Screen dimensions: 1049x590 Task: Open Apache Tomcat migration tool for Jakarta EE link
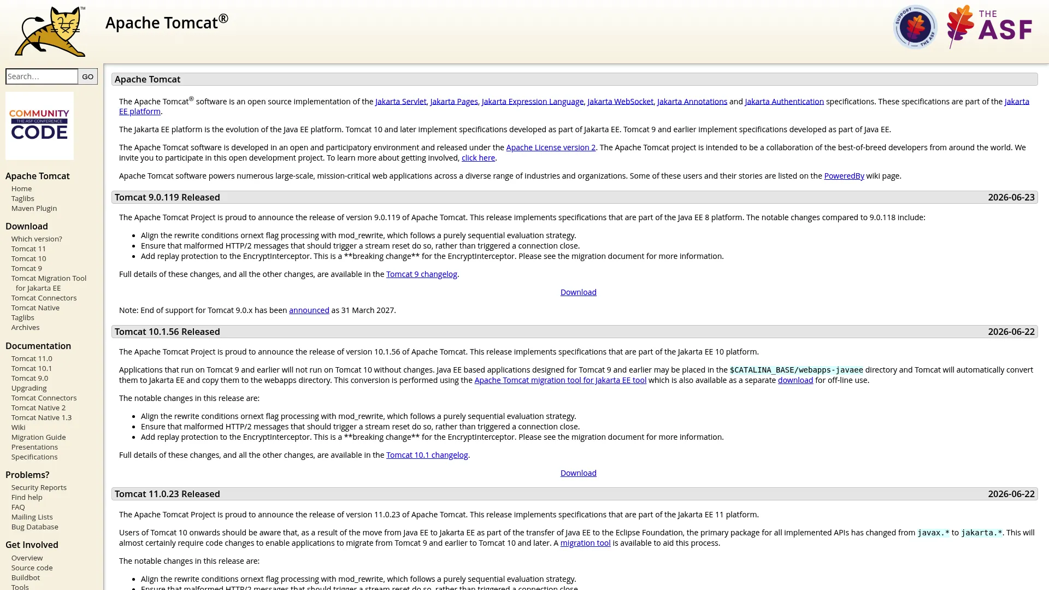click(560, 380)
